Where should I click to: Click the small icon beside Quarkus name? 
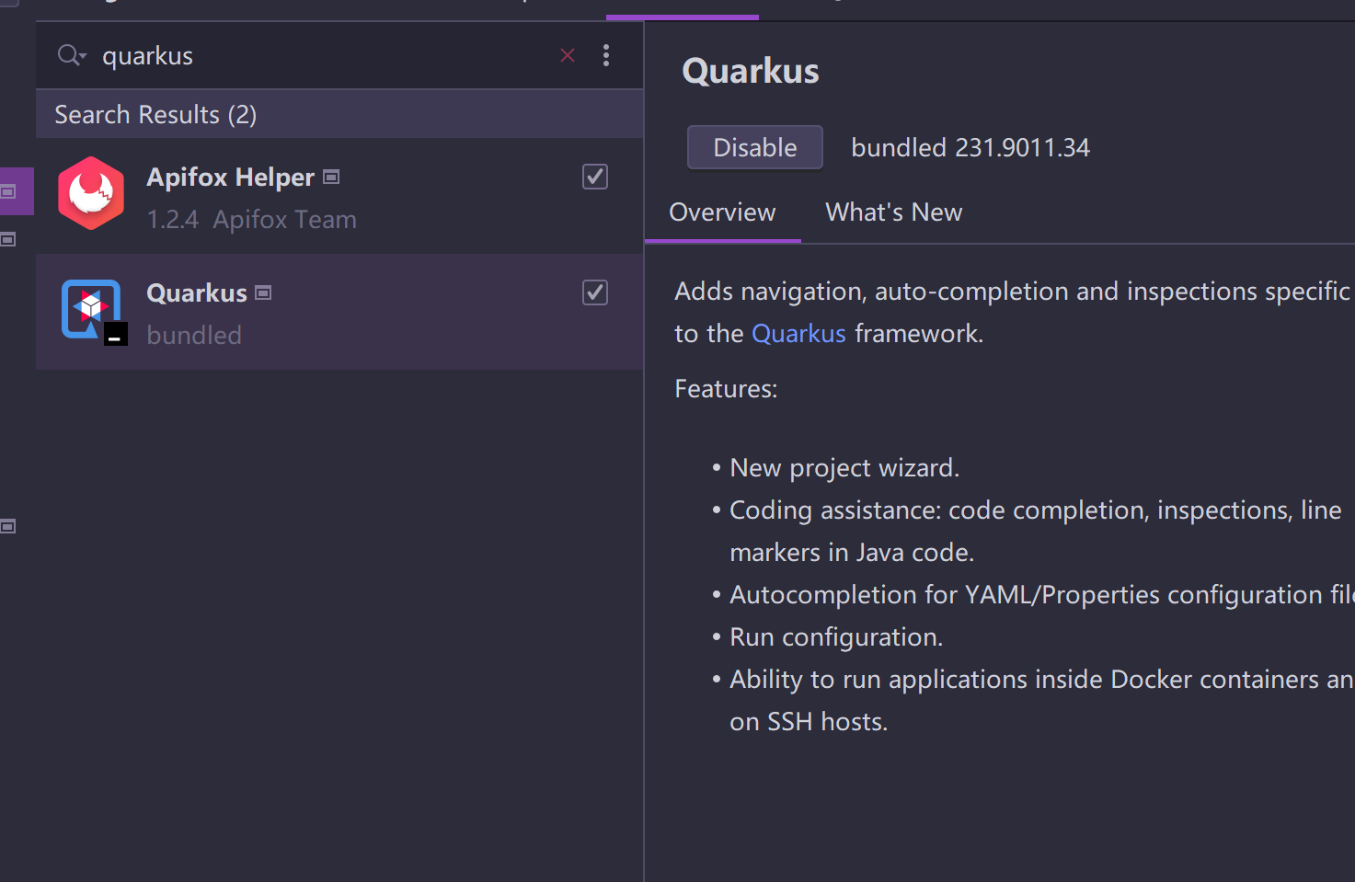tap(264, 292)
